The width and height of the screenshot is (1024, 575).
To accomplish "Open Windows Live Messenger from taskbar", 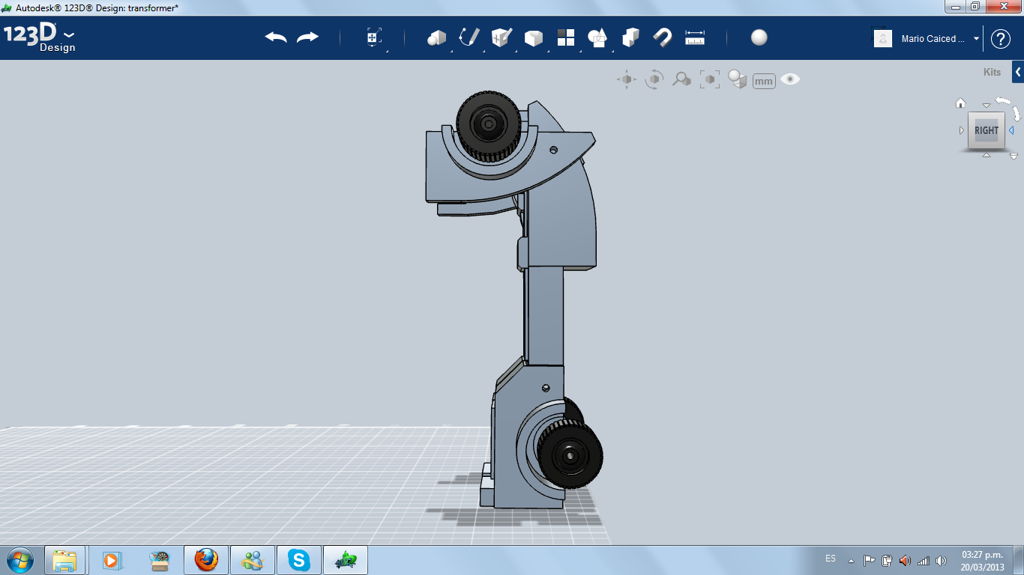I will tap(252, 560).
